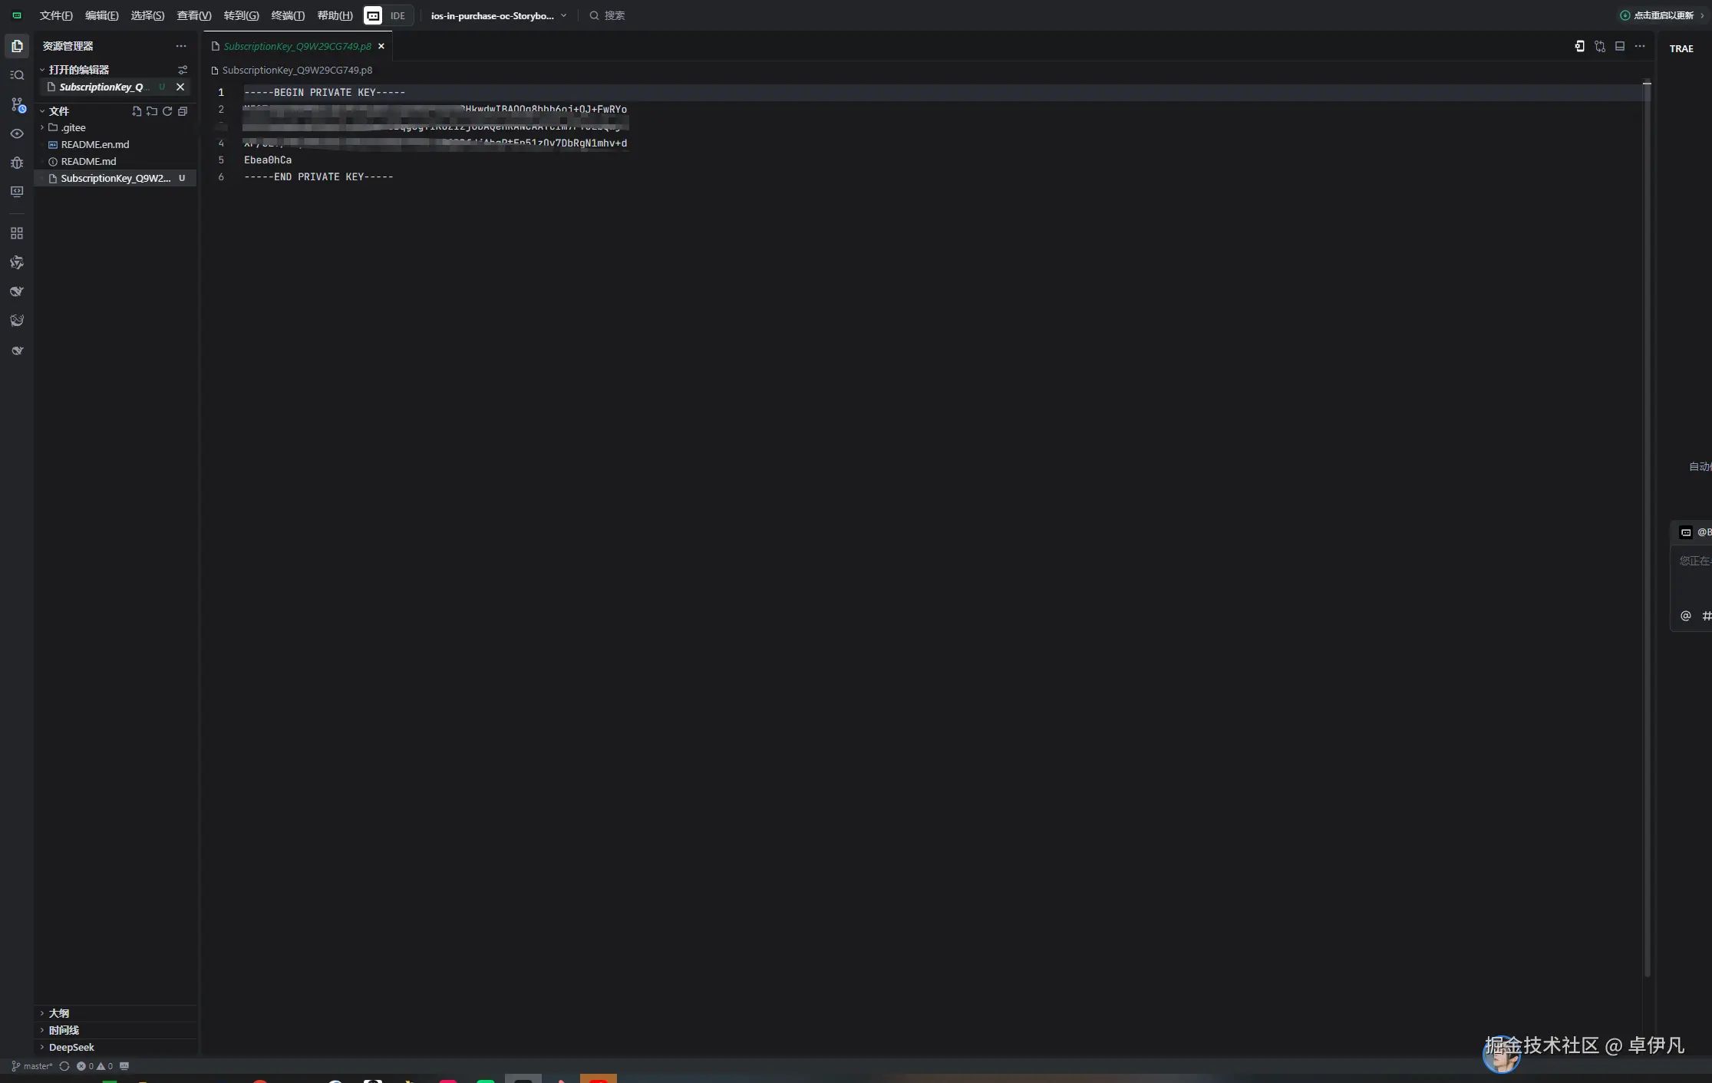Click the editor vertical scrollbar
The height and width of the screenshot is (1083, 1712).
click(x=1647, y=529)
